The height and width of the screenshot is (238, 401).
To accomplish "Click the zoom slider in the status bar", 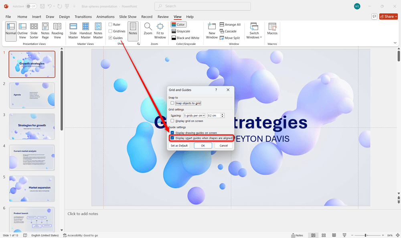I will click(x=366, y=235).
